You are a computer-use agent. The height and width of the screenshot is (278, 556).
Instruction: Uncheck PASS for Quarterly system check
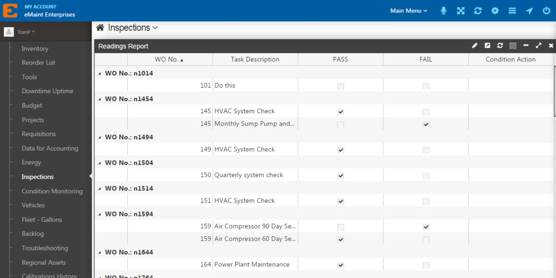pos(341,176)
